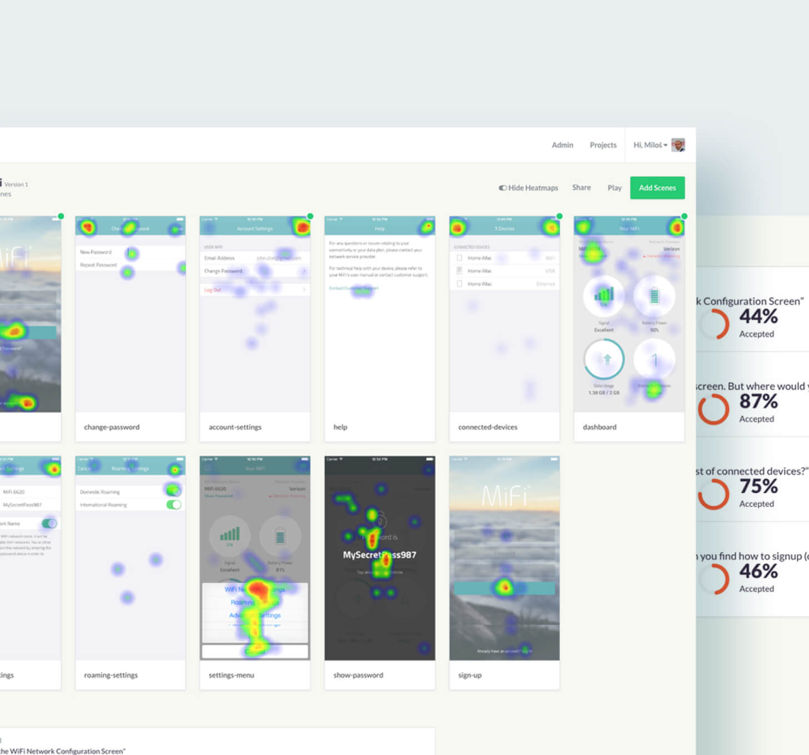Click the account-settings scene label

235,427
